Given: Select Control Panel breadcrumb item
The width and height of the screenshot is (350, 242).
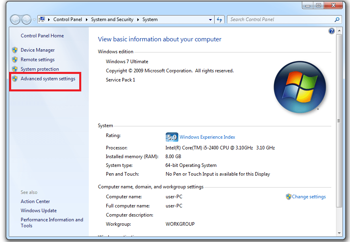Looking at the screenshot, I should pyautogui.click(x=68, y=19).
